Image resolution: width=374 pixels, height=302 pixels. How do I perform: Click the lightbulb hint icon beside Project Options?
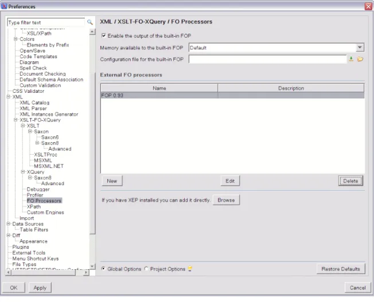190,269
